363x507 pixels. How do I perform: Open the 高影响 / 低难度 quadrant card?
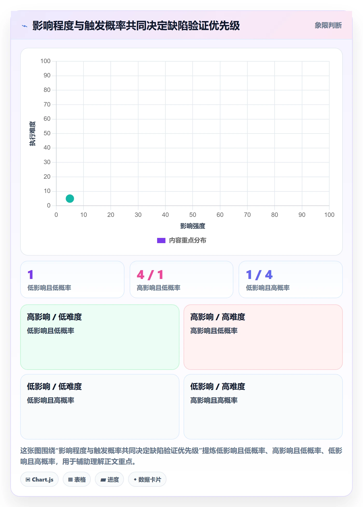point(100,337)
